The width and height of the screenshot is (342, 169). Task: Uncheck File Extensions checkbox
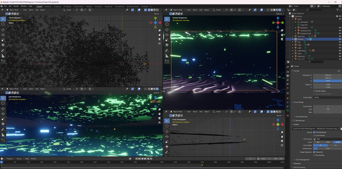[314, 132]
